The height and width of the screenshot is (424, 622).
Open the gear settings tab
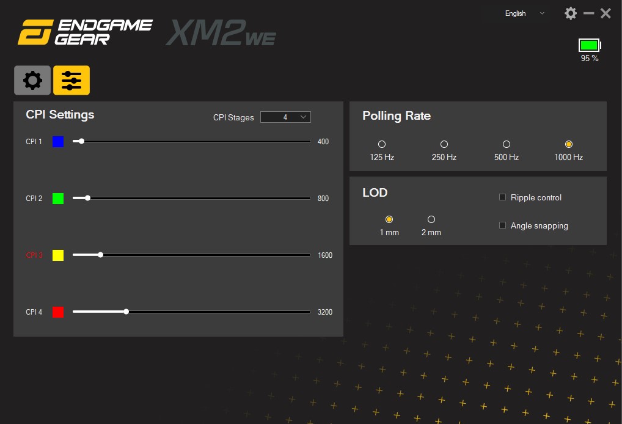[32, 80]
